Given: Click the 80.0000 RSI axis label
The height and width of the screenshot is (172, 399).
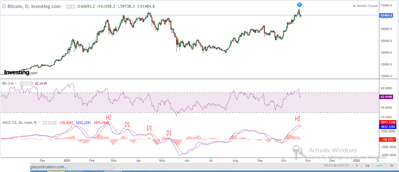Looking at the screenshot, I should 386,88.
